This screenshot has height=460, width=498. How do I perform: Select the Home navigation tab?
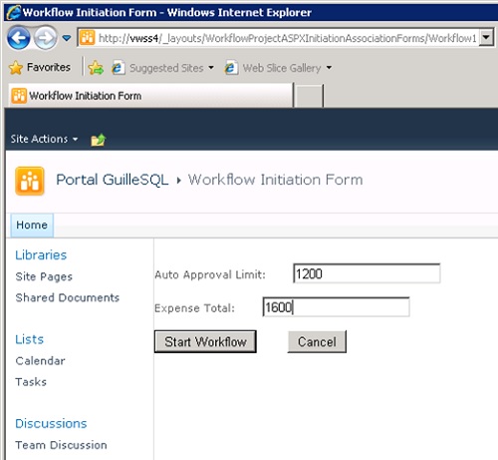[x=32, y=226]
